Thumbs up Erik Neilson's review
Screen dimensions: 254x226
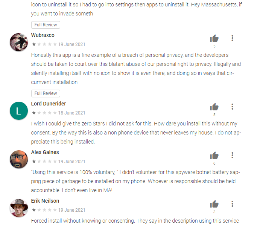(x=214, y=204)
